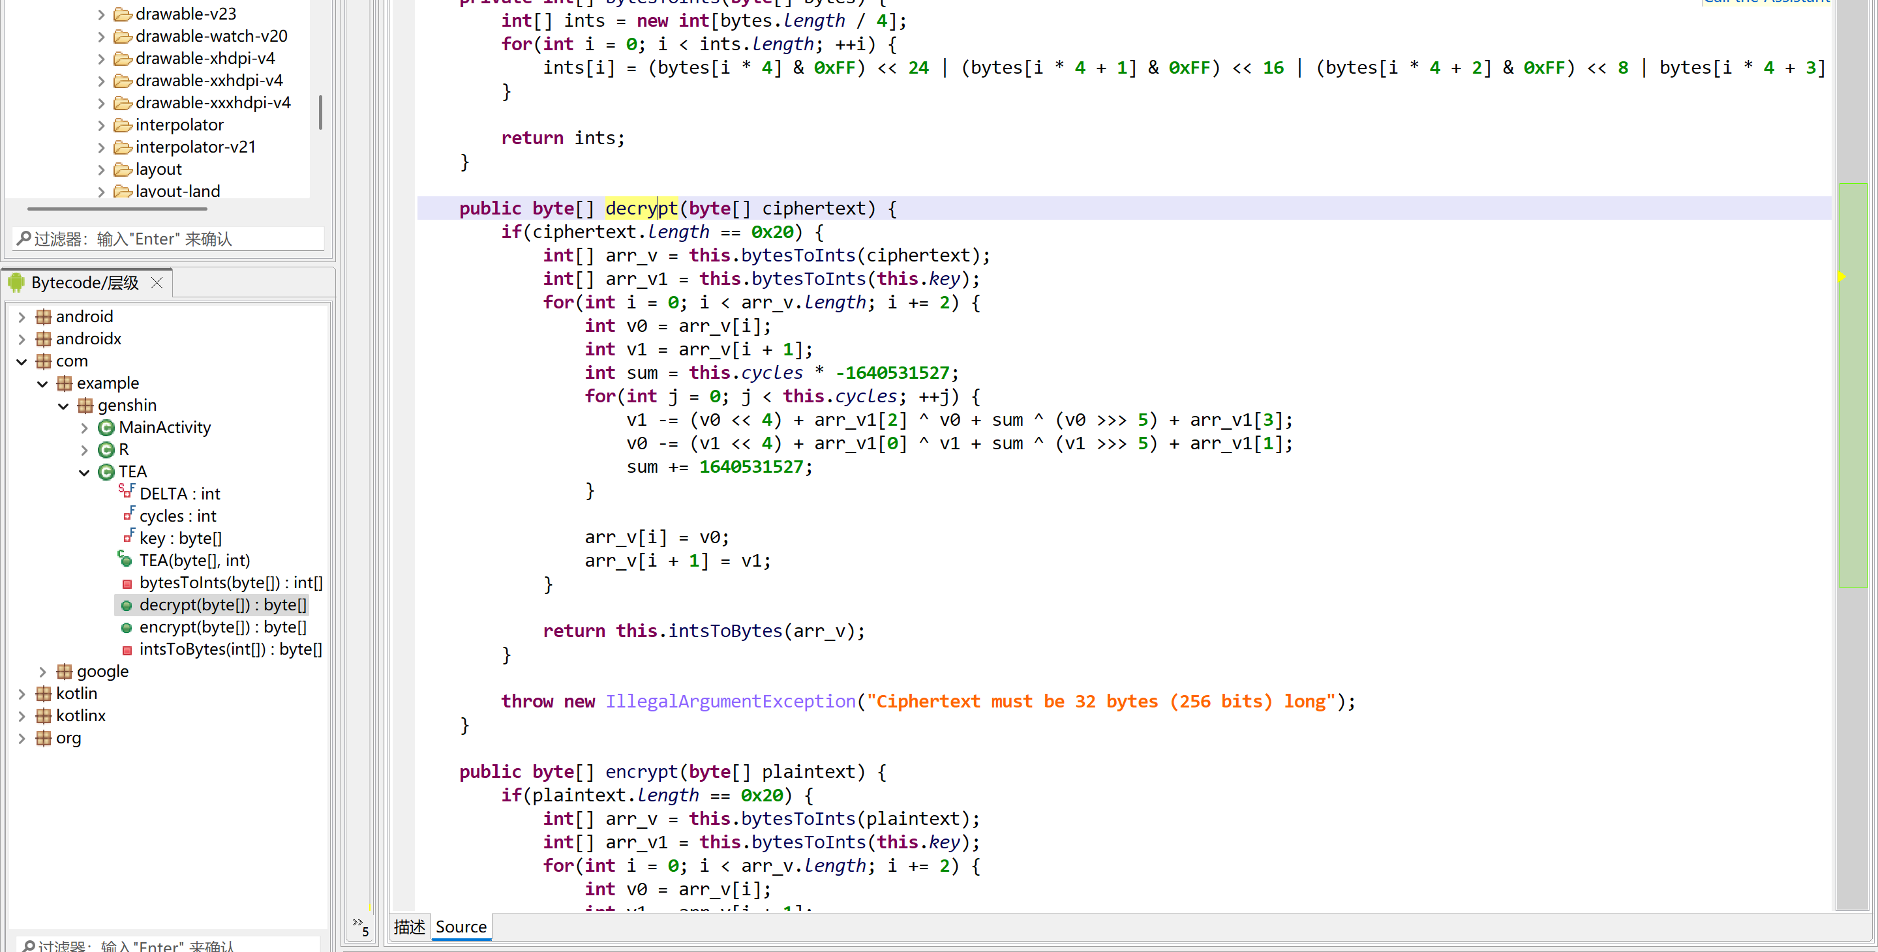Click the TEA constructor icon
Viewport: 1878px width, 952px height.
125,559
